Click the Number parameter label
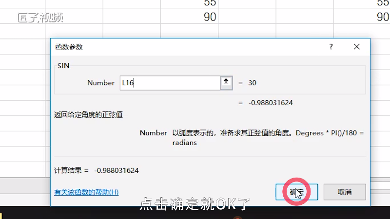 101,83
